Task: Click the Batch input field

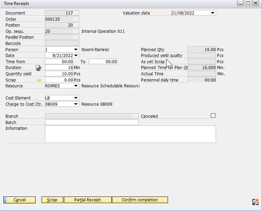Action: pos(92,122)
